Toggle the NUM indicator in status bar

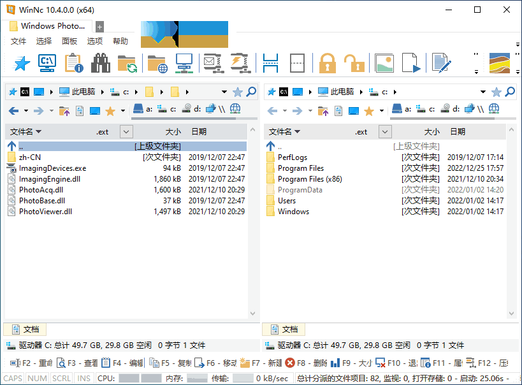point(37,379)
